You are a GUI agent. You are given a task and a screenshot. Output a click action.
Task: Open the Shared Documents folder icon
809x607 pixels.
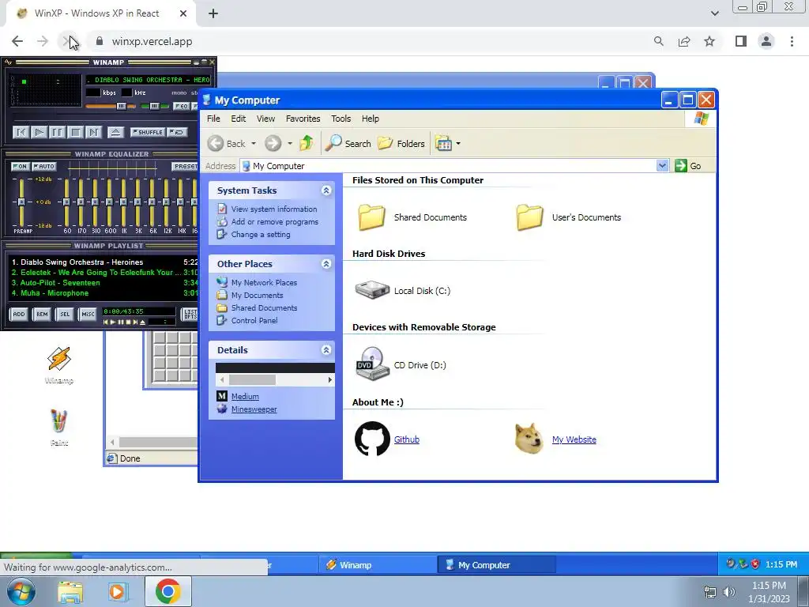click(371, 217)
